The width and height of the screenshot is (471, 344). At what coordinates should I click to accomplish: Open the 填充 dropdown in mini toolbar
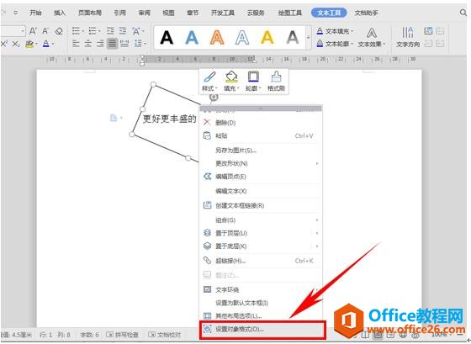[231, 82]
